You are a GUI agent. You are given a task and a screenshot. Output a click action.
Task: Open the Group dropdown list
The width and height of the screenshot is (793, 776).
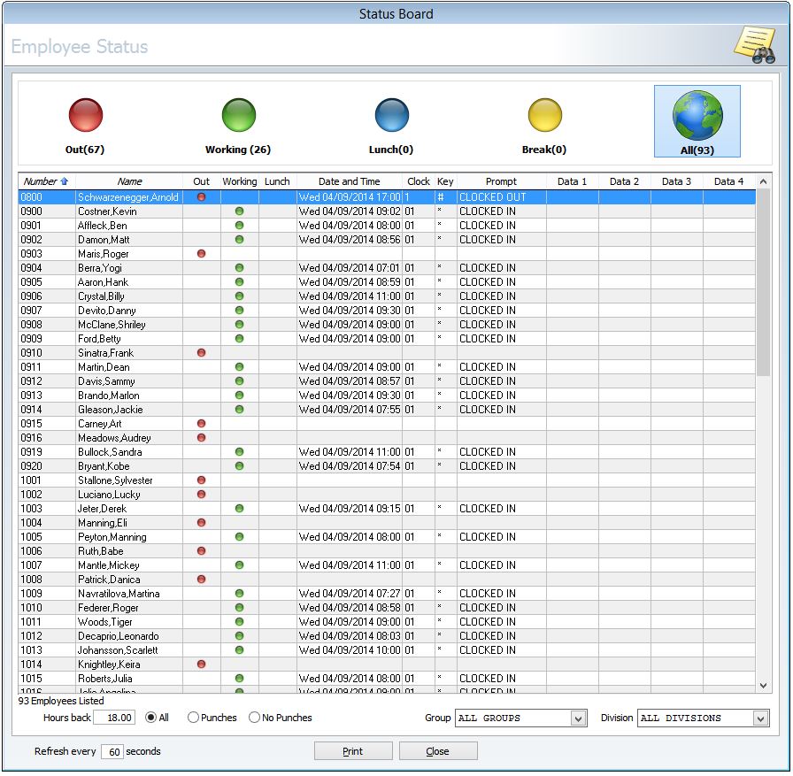pos(579,718)
